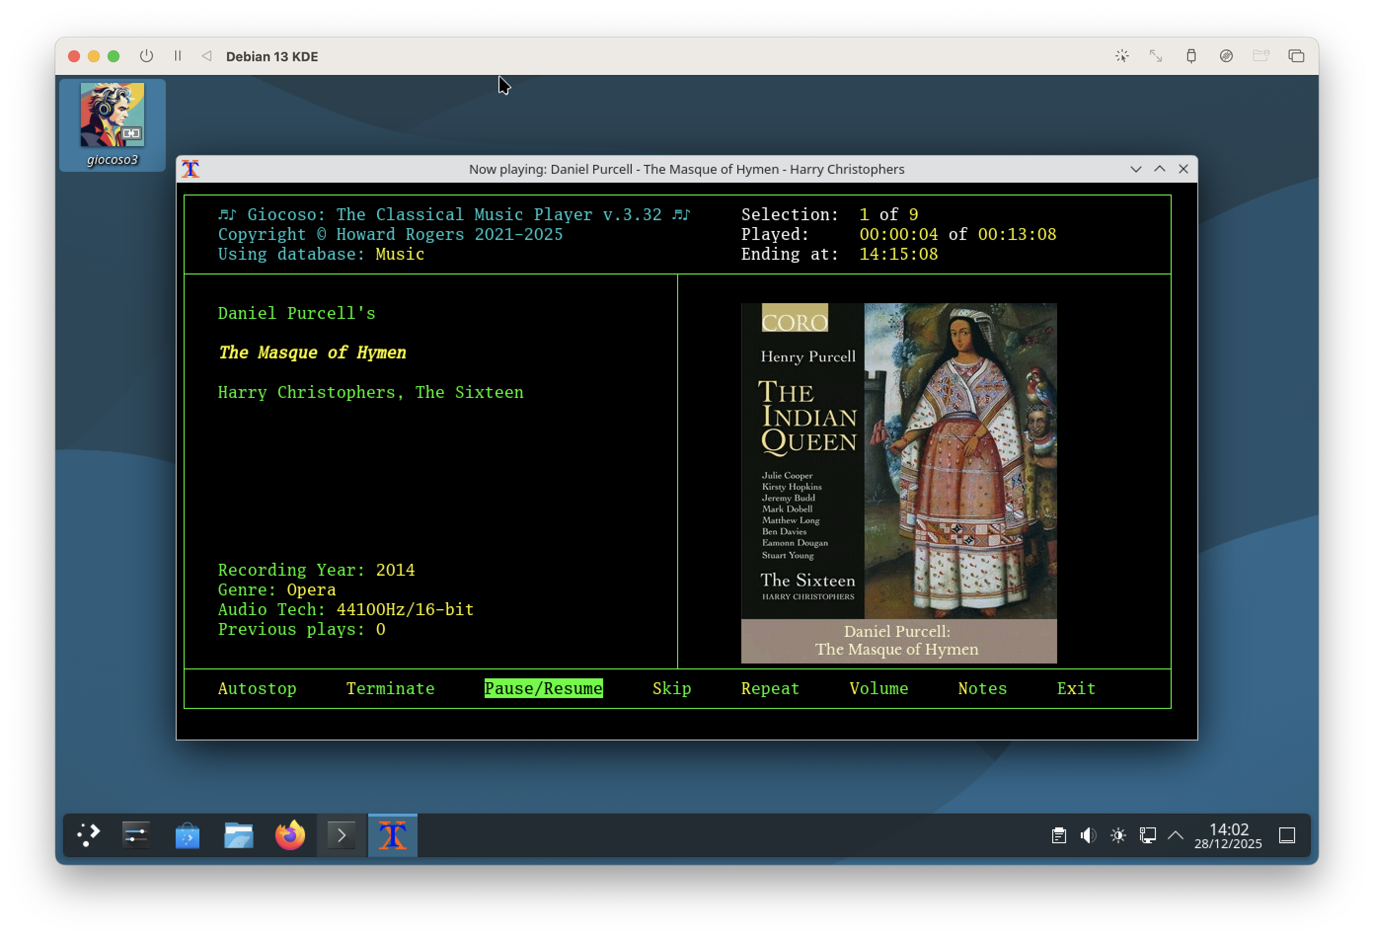Open Notes from the player menu
Image resolution: width=1374 pixels, height=938 pixels.
[982, 688]
